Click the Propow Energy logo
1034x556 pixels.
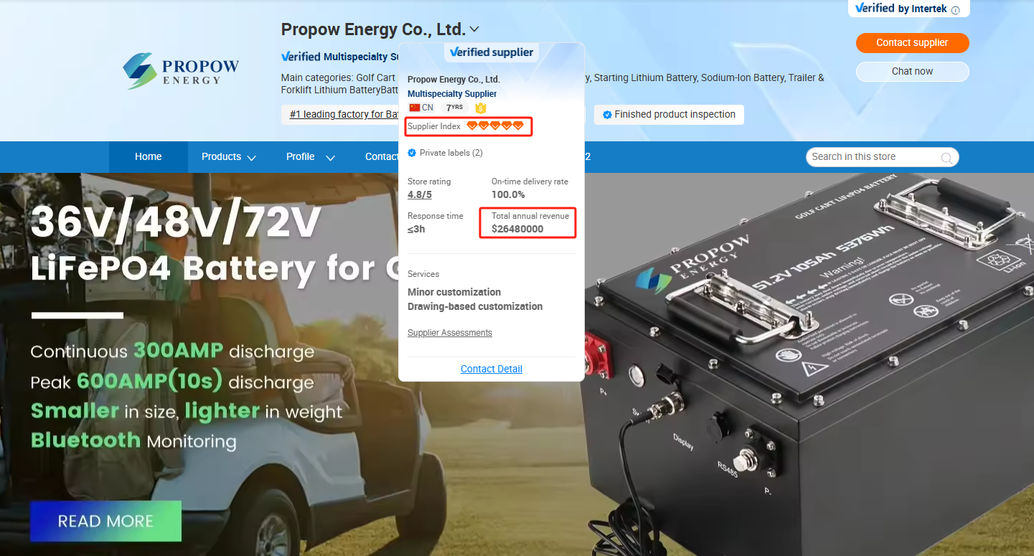(181, 70)
